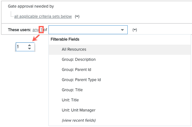
Task: Click the highlighted number 1 link
Action: 41,30
